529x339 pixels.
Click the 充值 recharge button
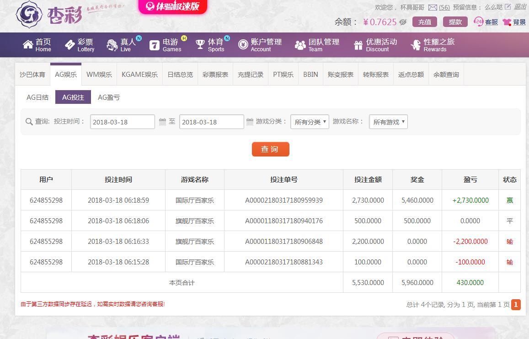point(424,22)
